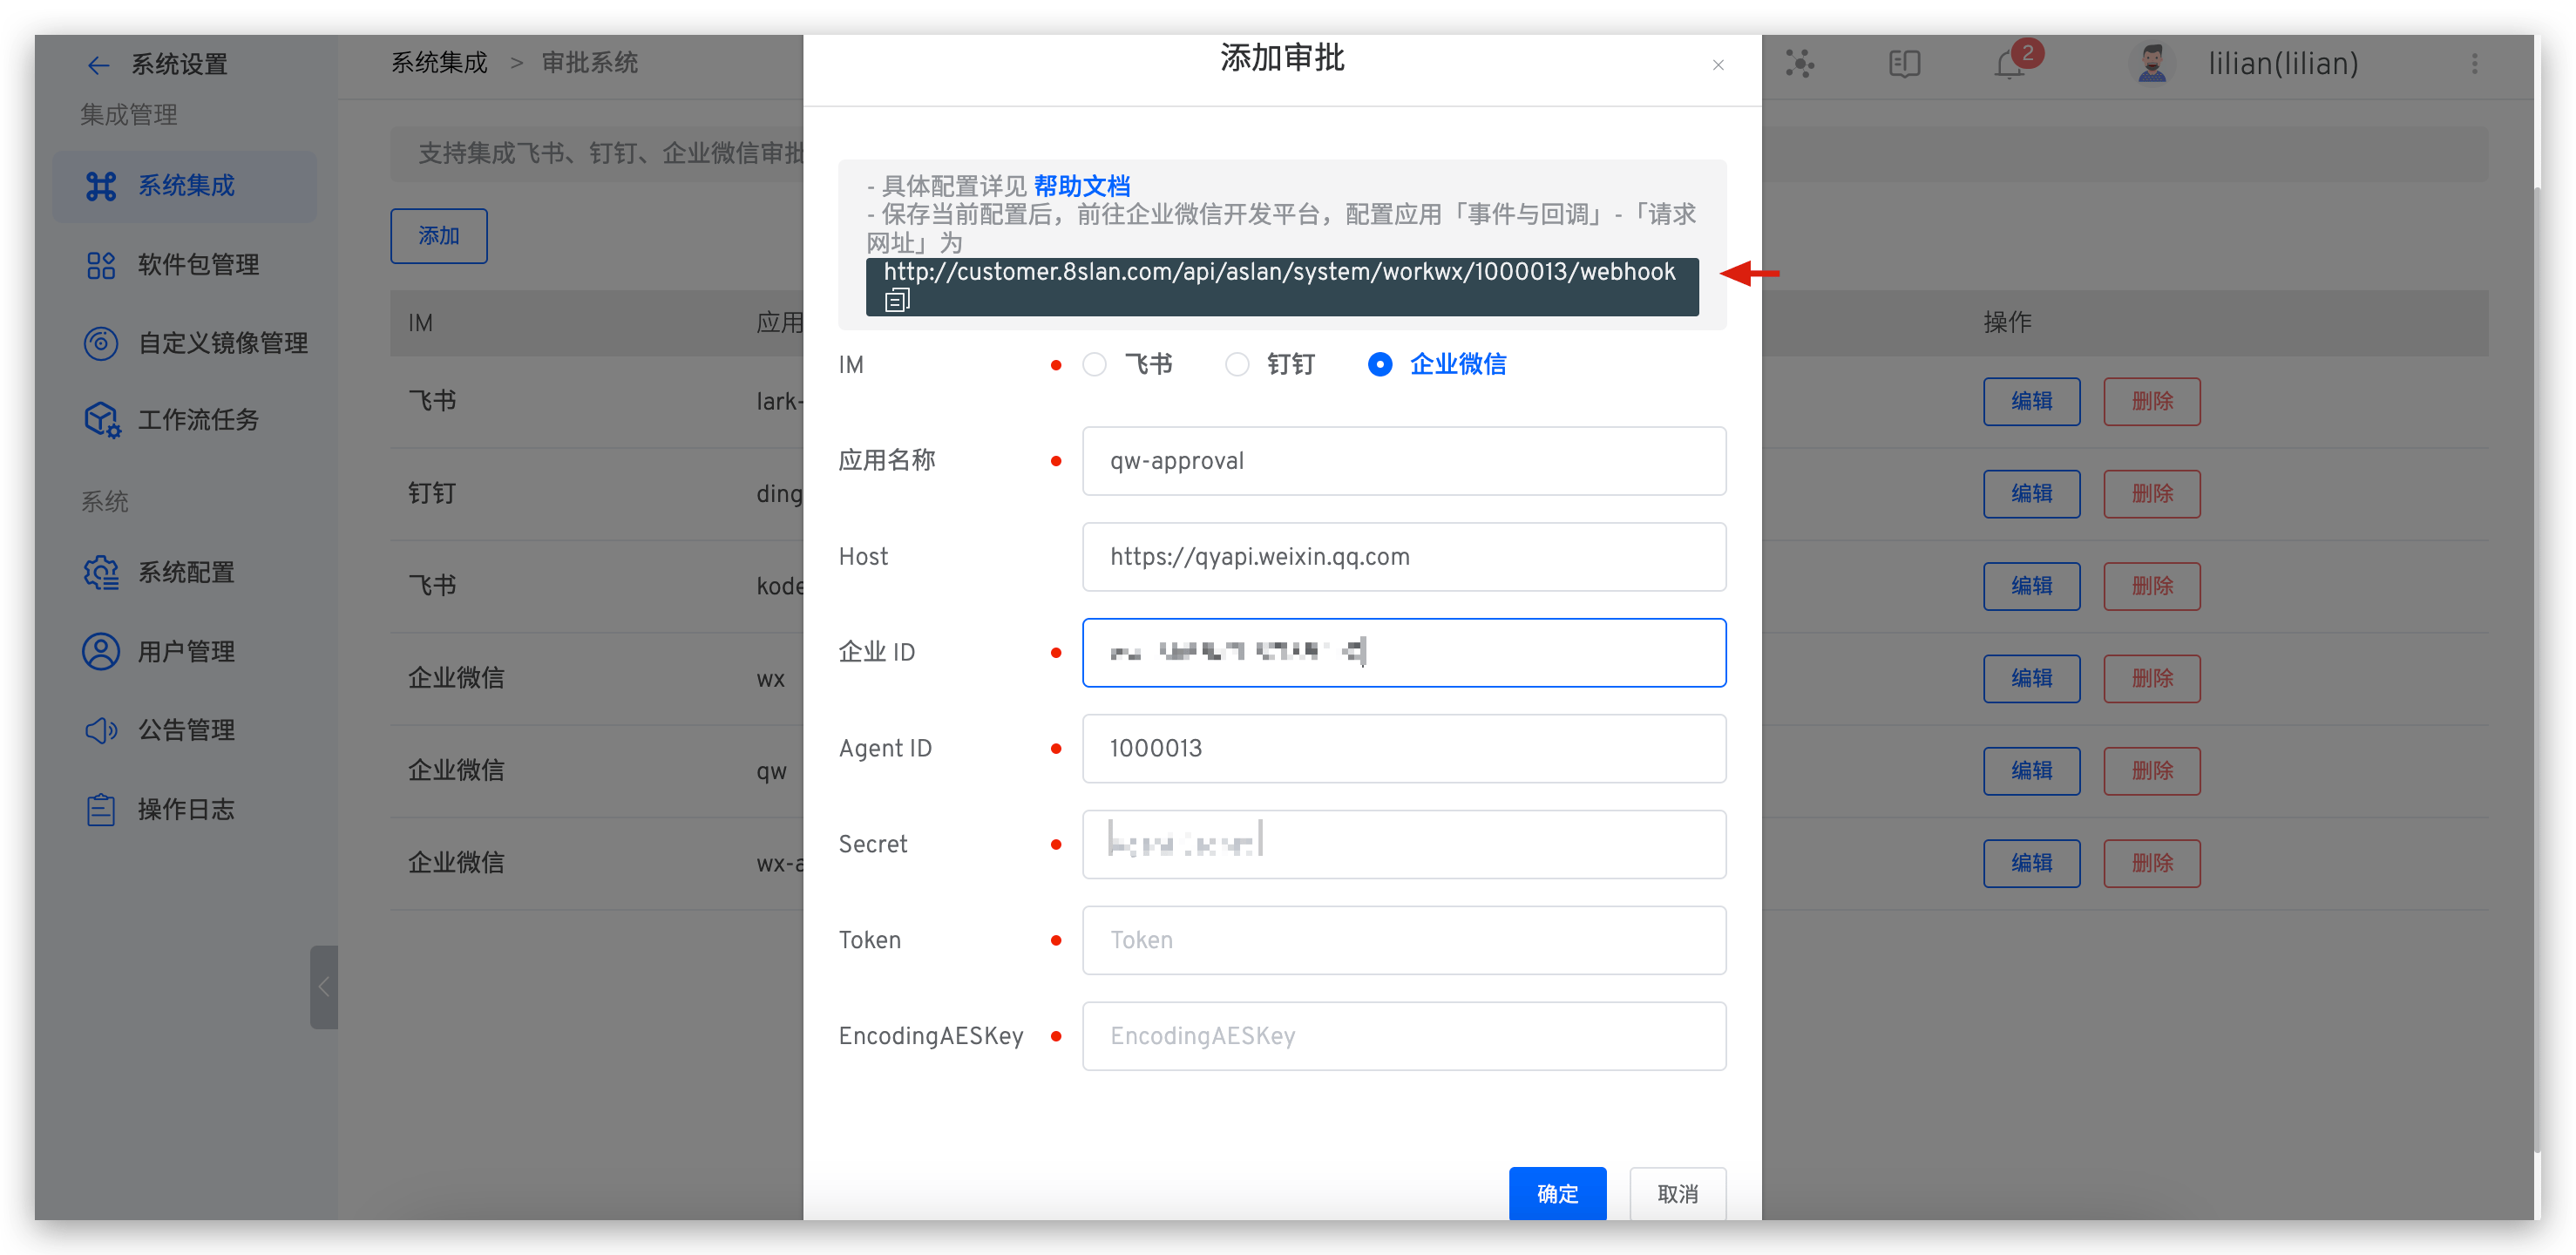2576x1255 pixels.
Task: Select the 企业微信 radio option
Action: click(x=1380, y=364)
